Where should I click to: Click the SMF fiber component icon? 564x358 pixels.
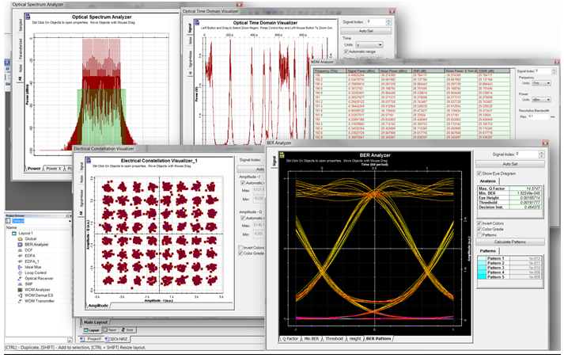[20, 284]
